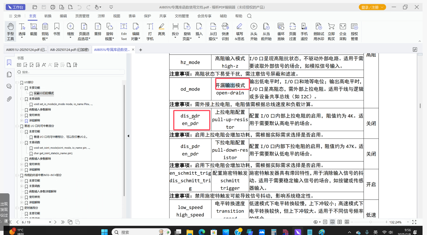Click the 快速识别 OCR icon
Screen dimensions: 427x235
225,31
